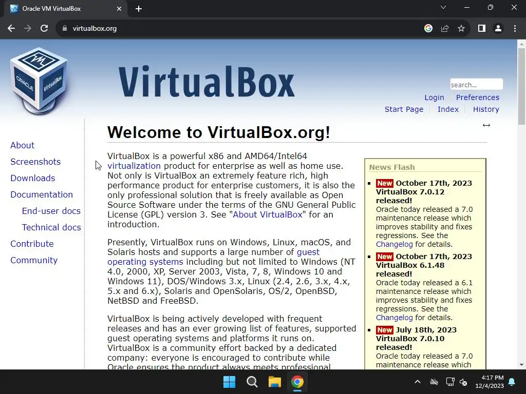
Task: Open the Index page
Action: (448, 109)
